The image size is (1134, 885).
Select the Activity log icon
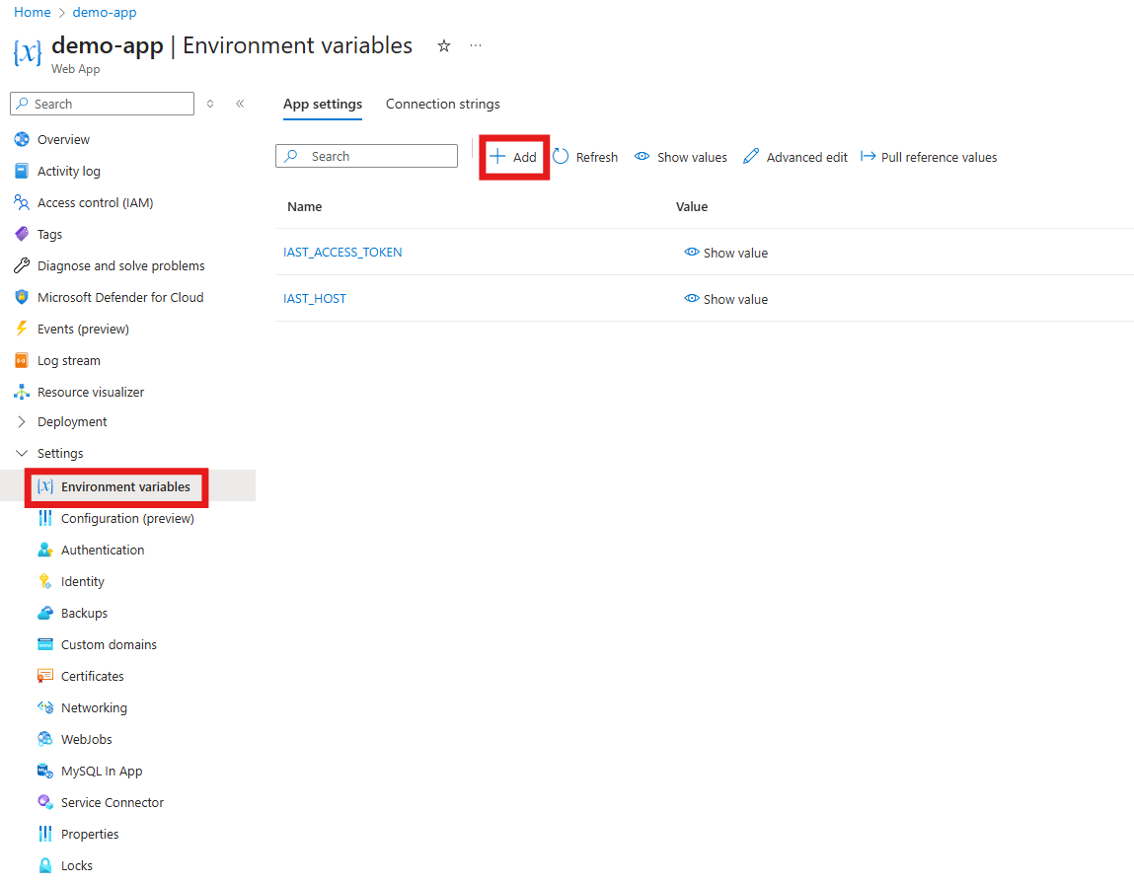[24, 171]
